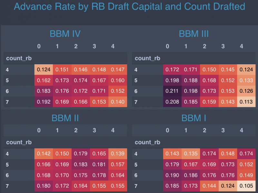Click the count_rb header in BBM IV
The height and width of the screenshot is (193, 258).
pyautogui.click(x=19, y=58)
